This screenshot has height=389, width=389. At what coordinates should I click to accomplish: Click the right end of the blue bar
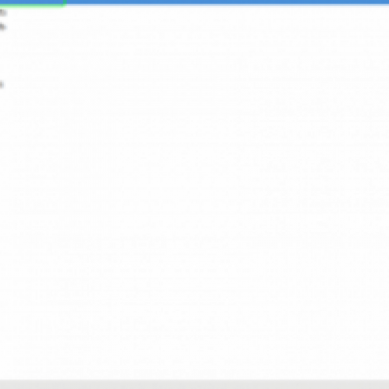click(384, 2)
